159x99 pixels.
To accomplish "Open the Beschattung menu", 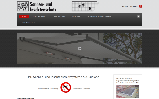I will pos(59,16).
